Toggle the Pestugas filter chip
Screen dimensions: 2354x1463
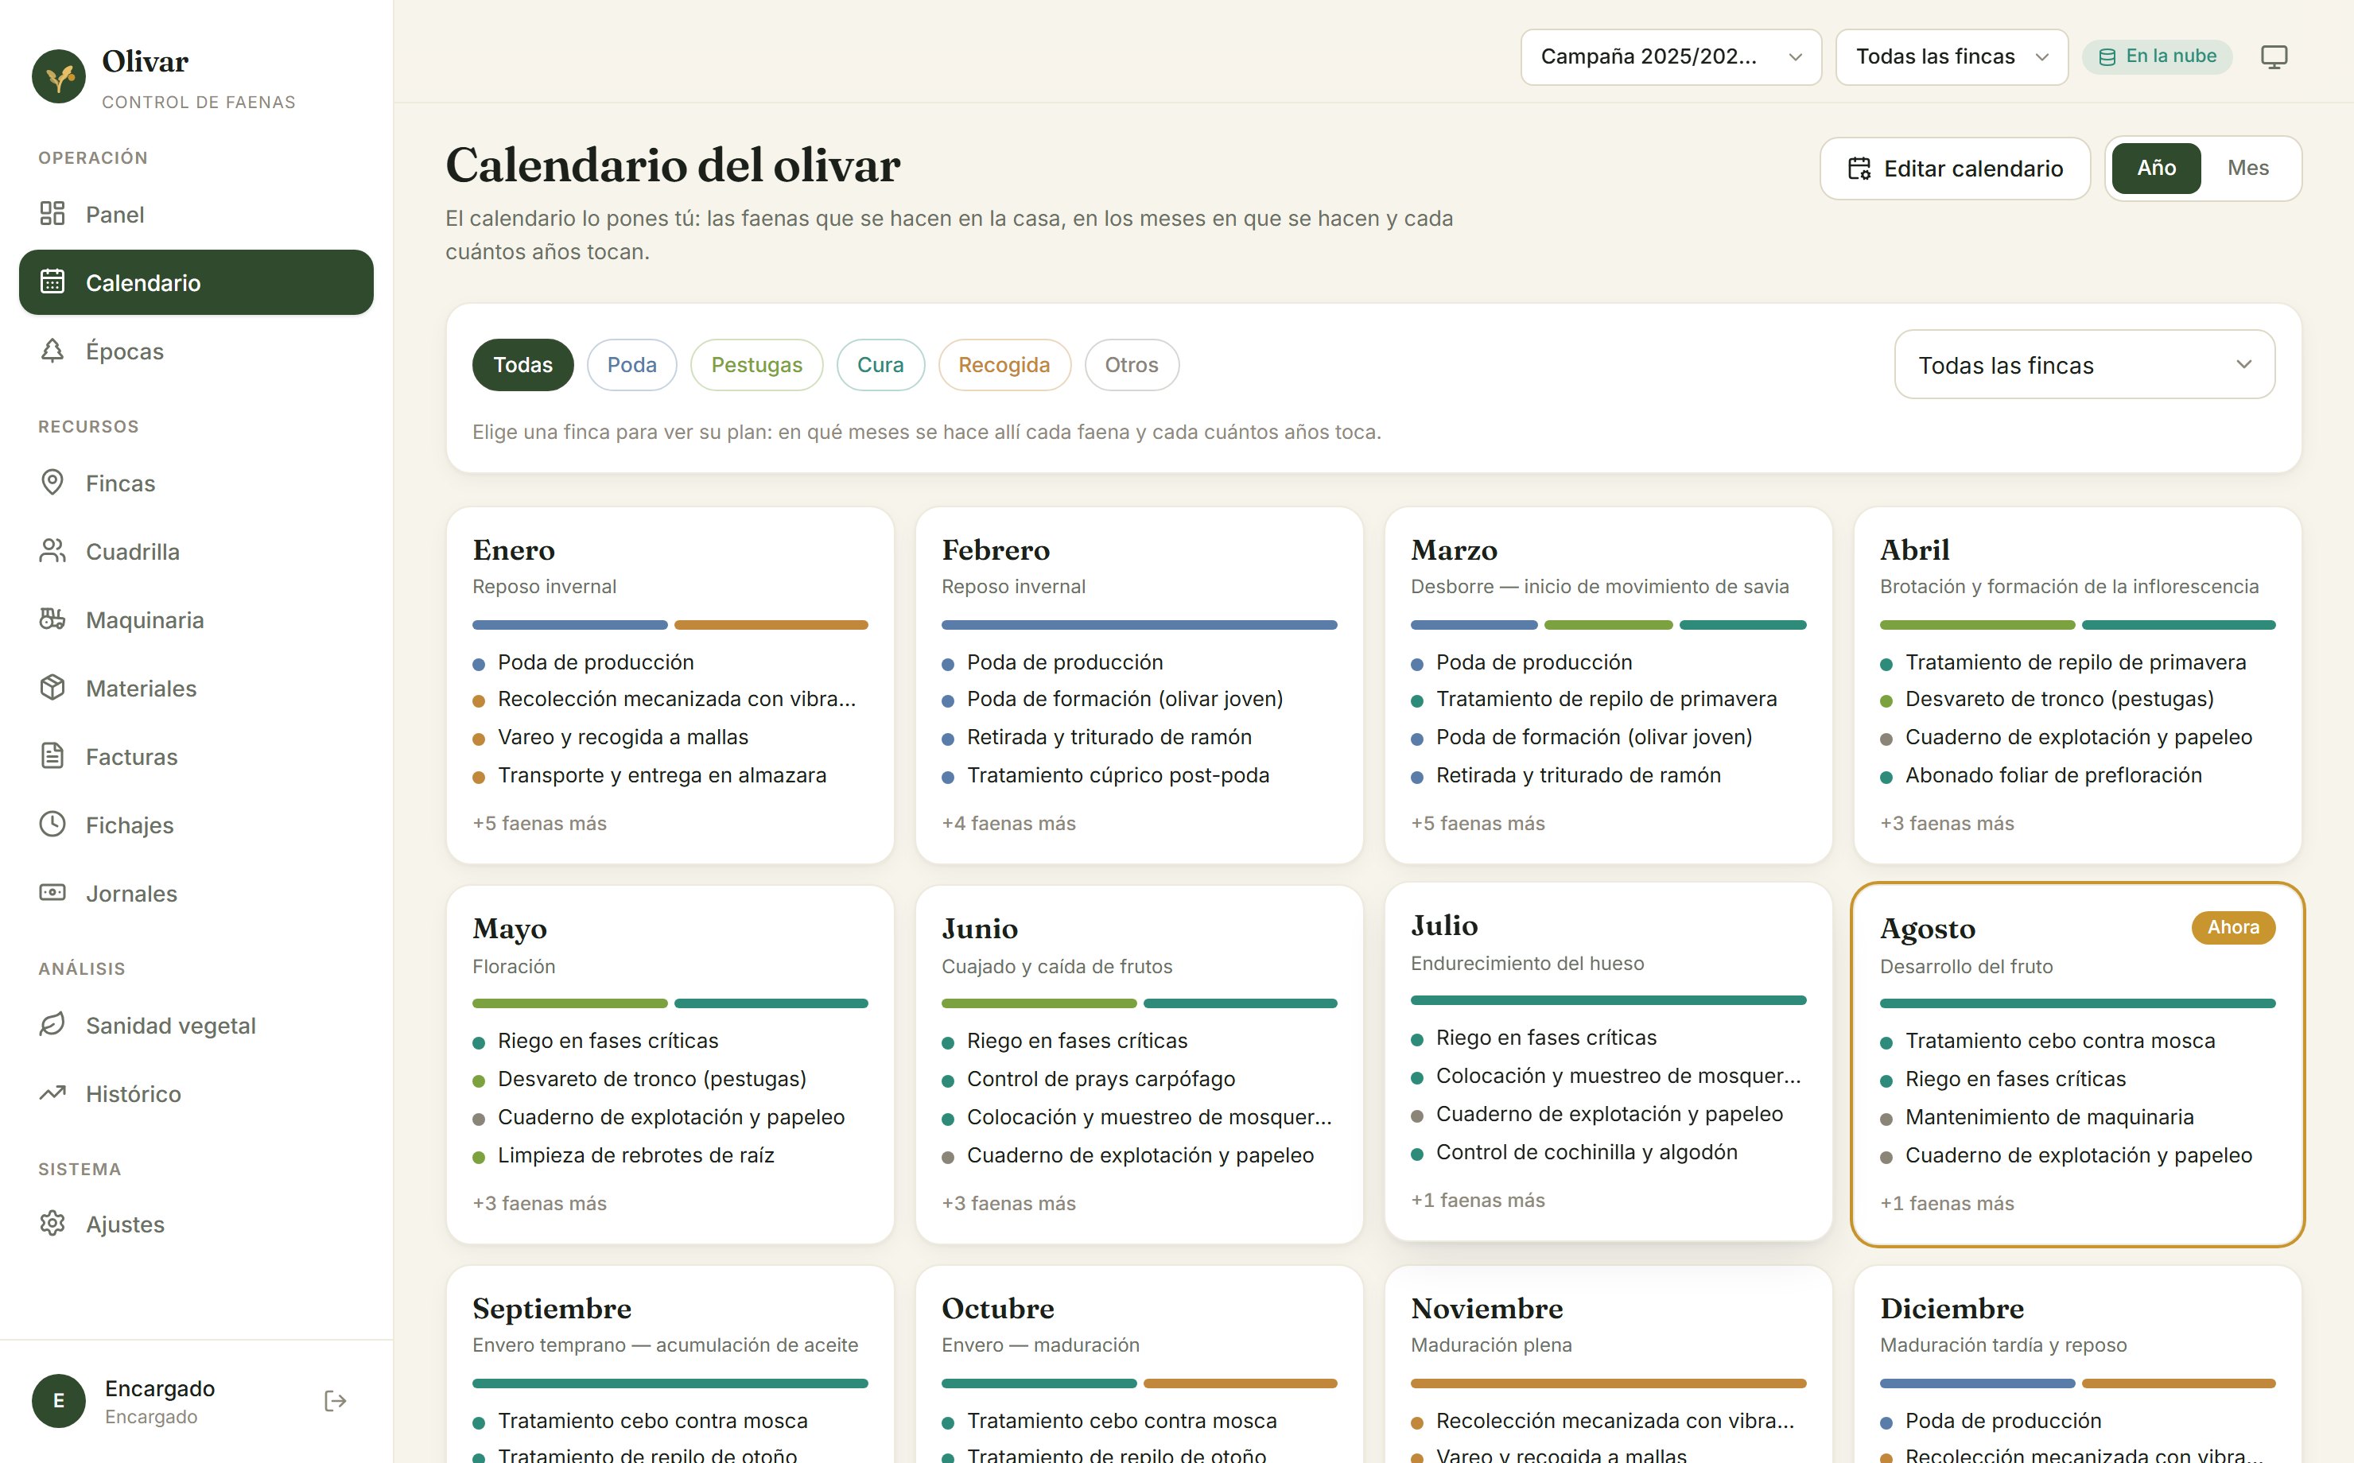pyautogui.click(x=756, y=365)
